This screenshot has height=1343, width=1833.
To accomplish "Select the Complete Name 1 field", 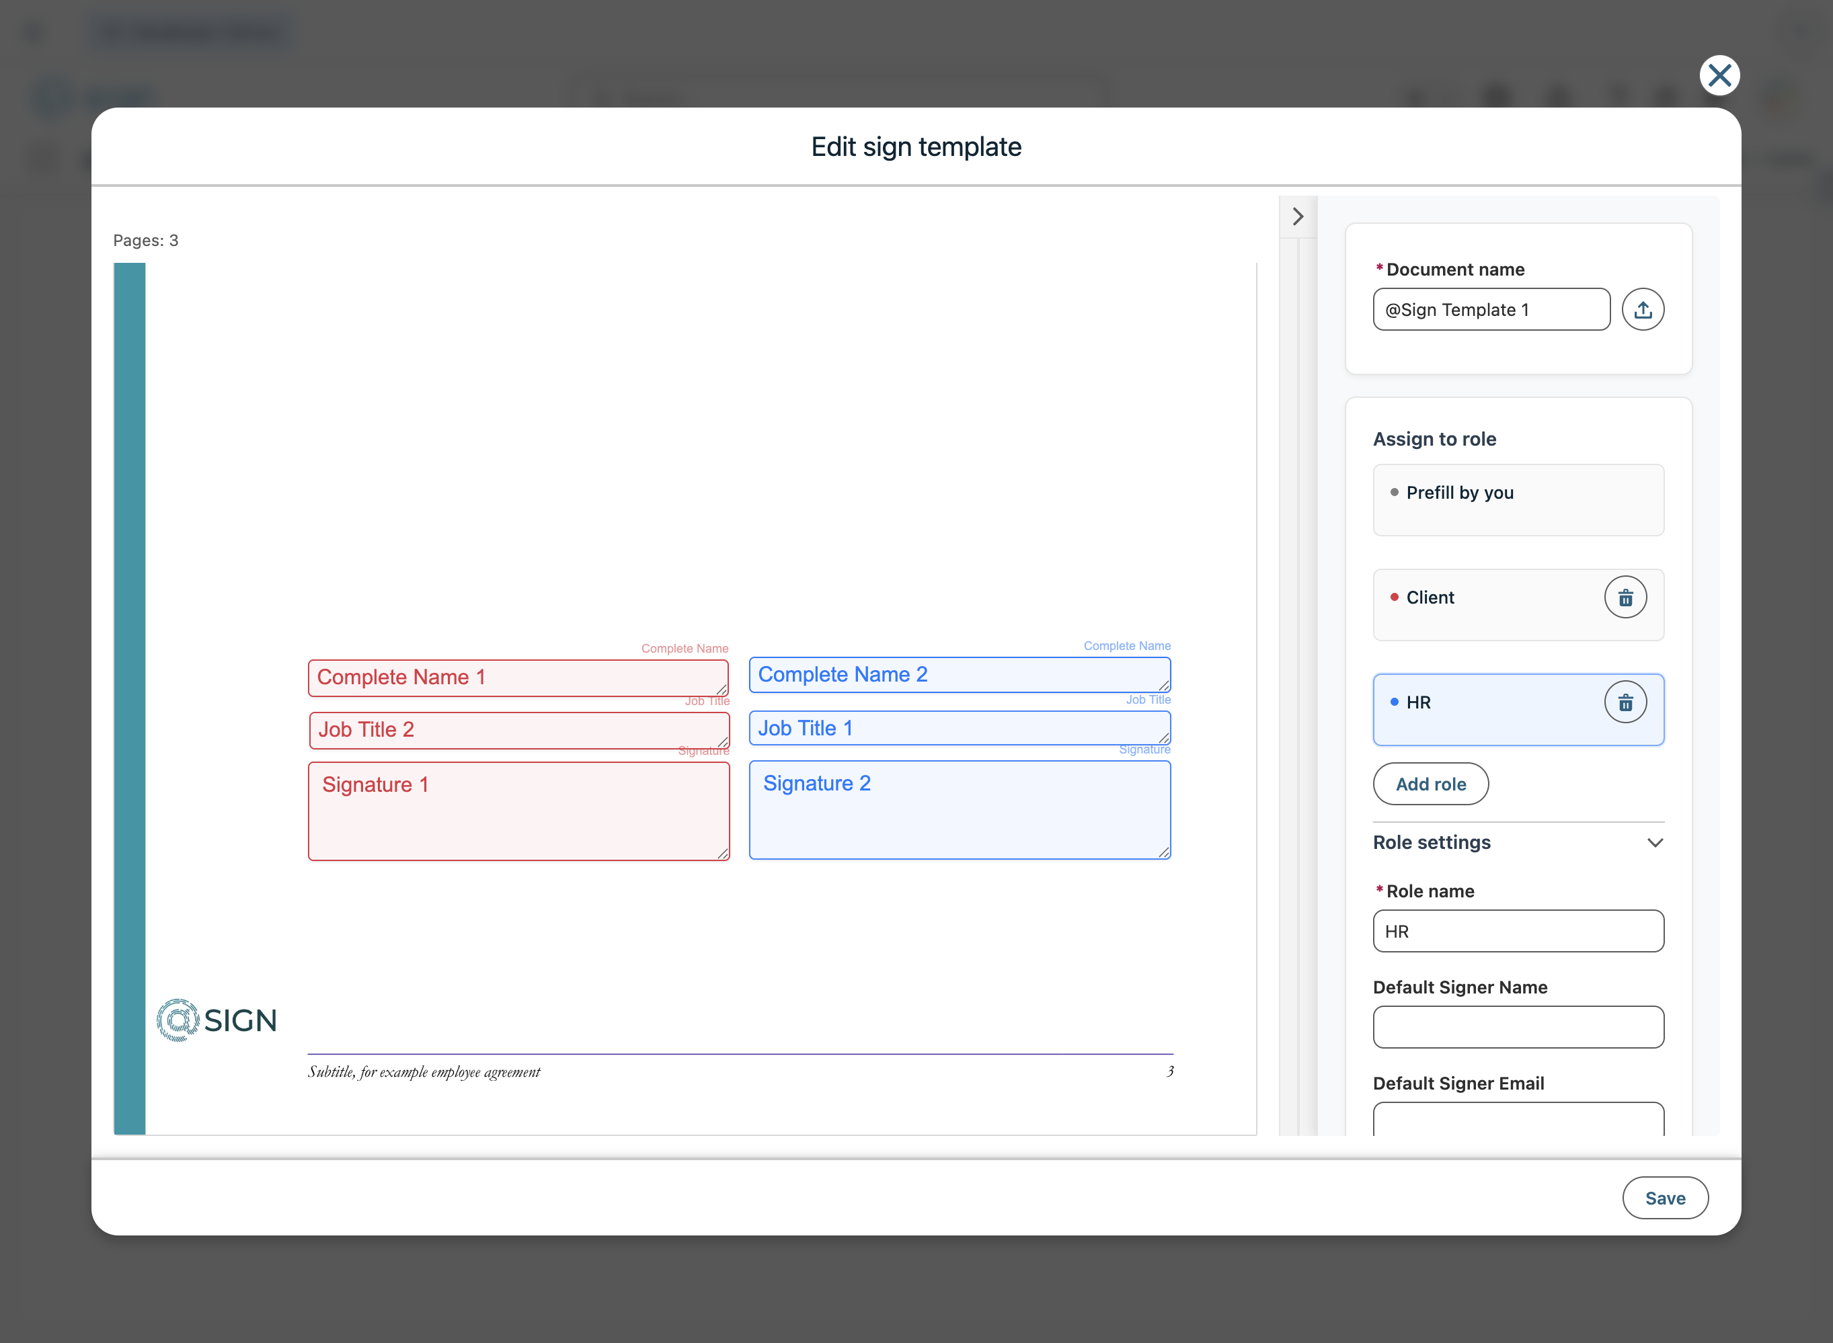I will coord(518,677).
